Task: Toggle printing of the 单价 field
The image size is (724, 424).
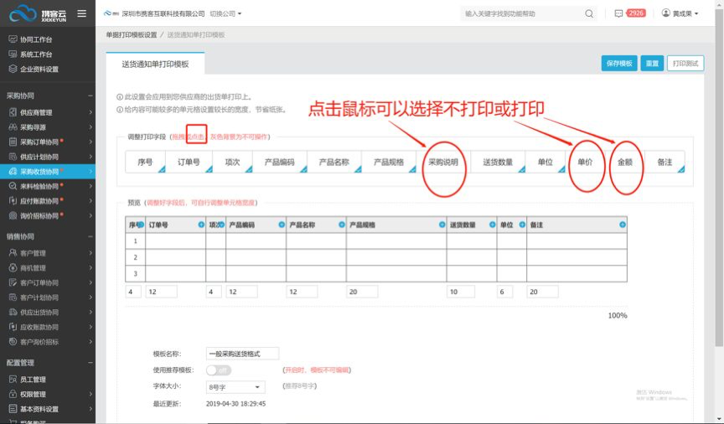Action: 585,162
